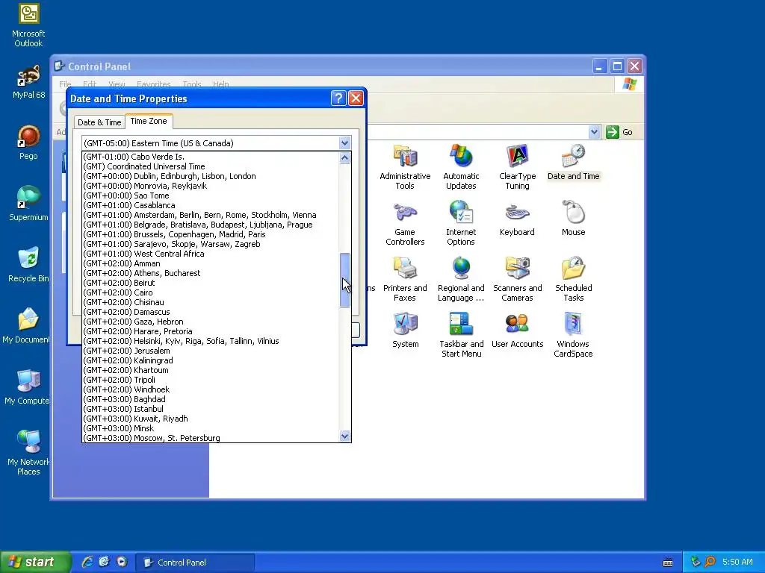
Task: Open Printers and Faxes icon
Action: pos(405,279)
